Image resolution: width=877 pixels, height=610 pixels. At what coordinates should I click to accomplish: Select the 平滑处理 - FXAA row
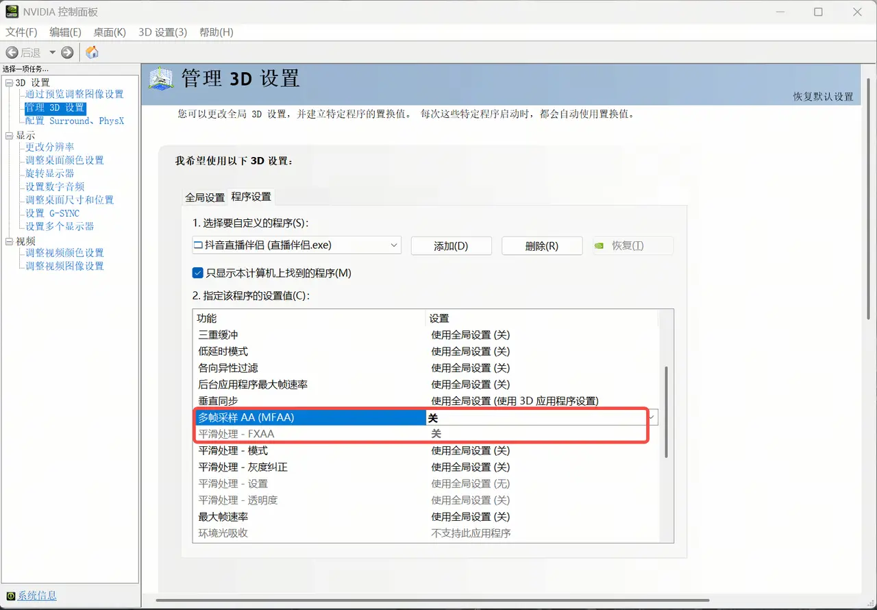425,434
